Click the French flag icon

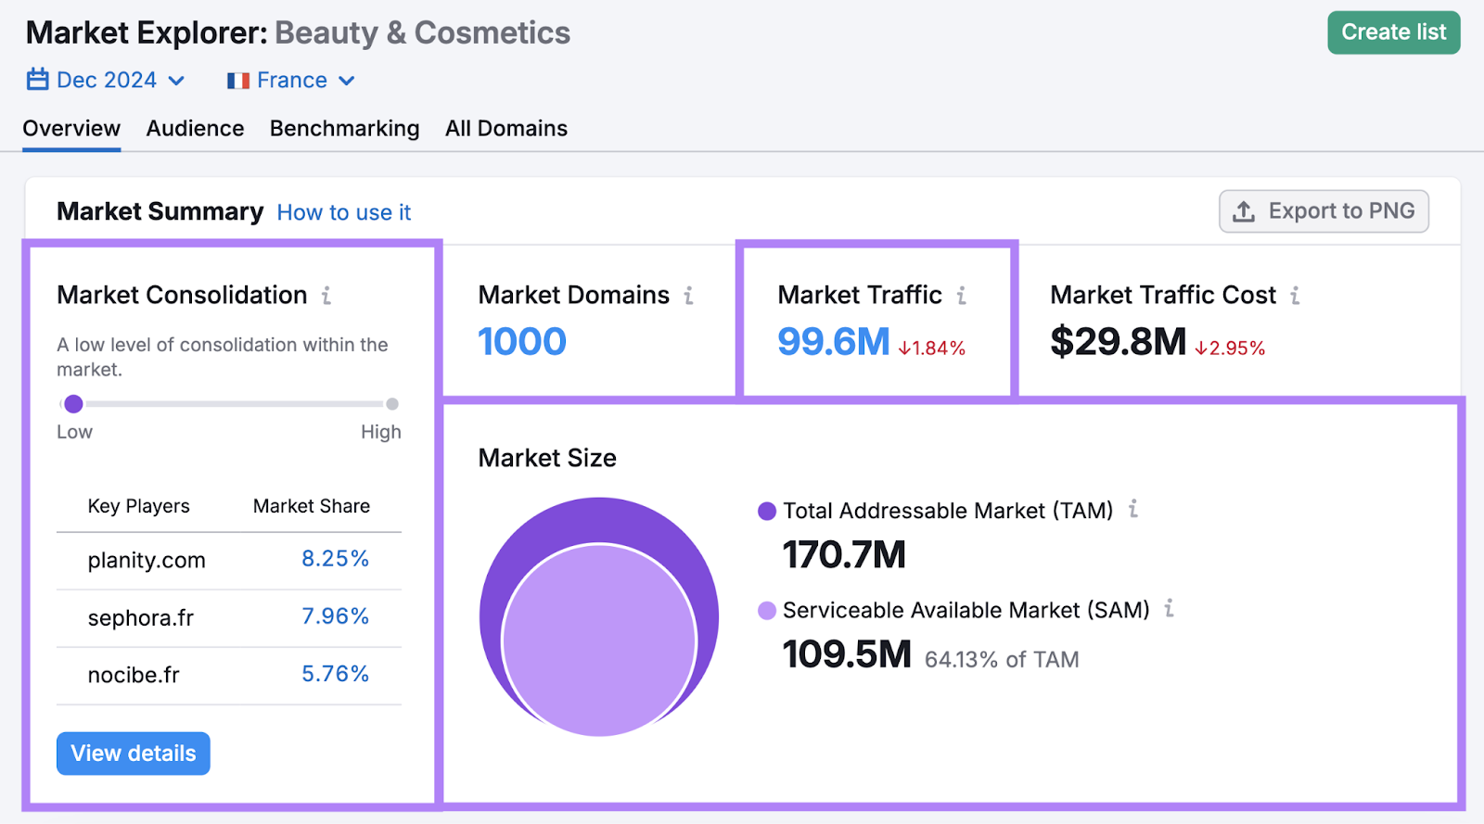(238, 81)
